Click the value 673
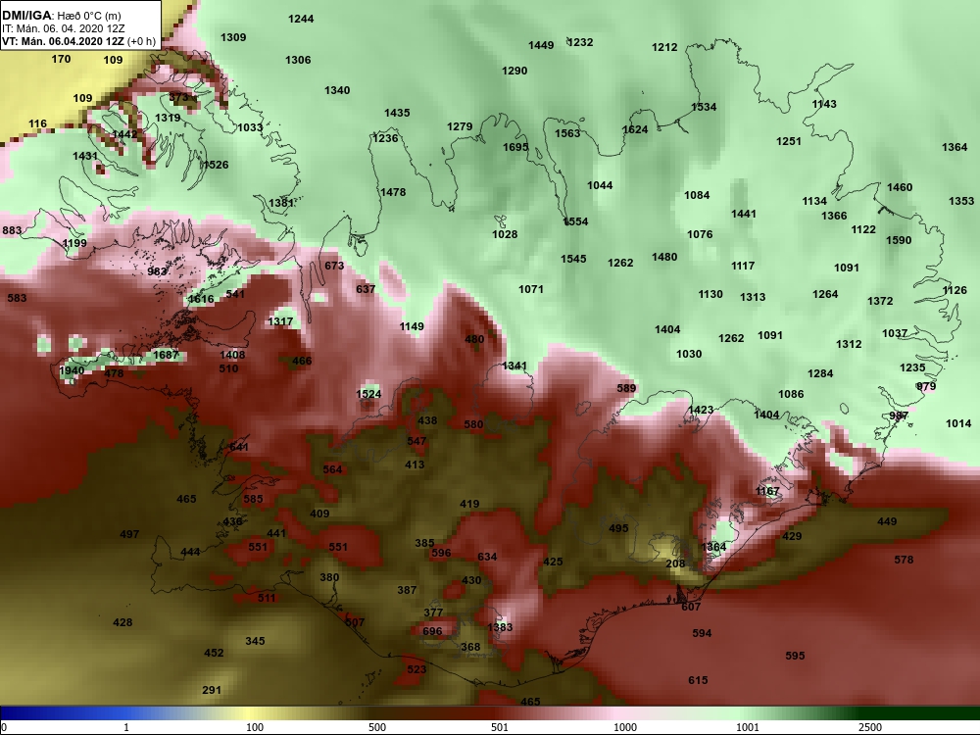Image resolution: width=980 pixels, height=735 pixels. 334,266
